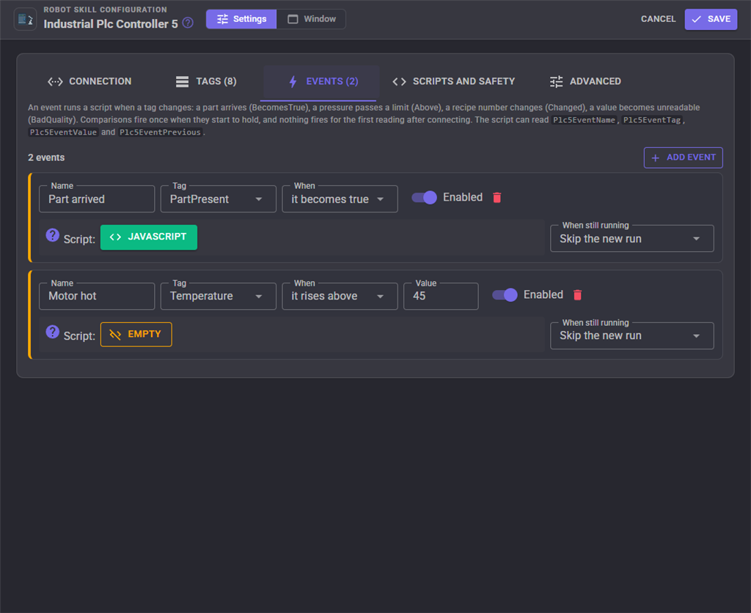
Task: Click the script help icon for Part arrived
Action: [x=52, y=235]
